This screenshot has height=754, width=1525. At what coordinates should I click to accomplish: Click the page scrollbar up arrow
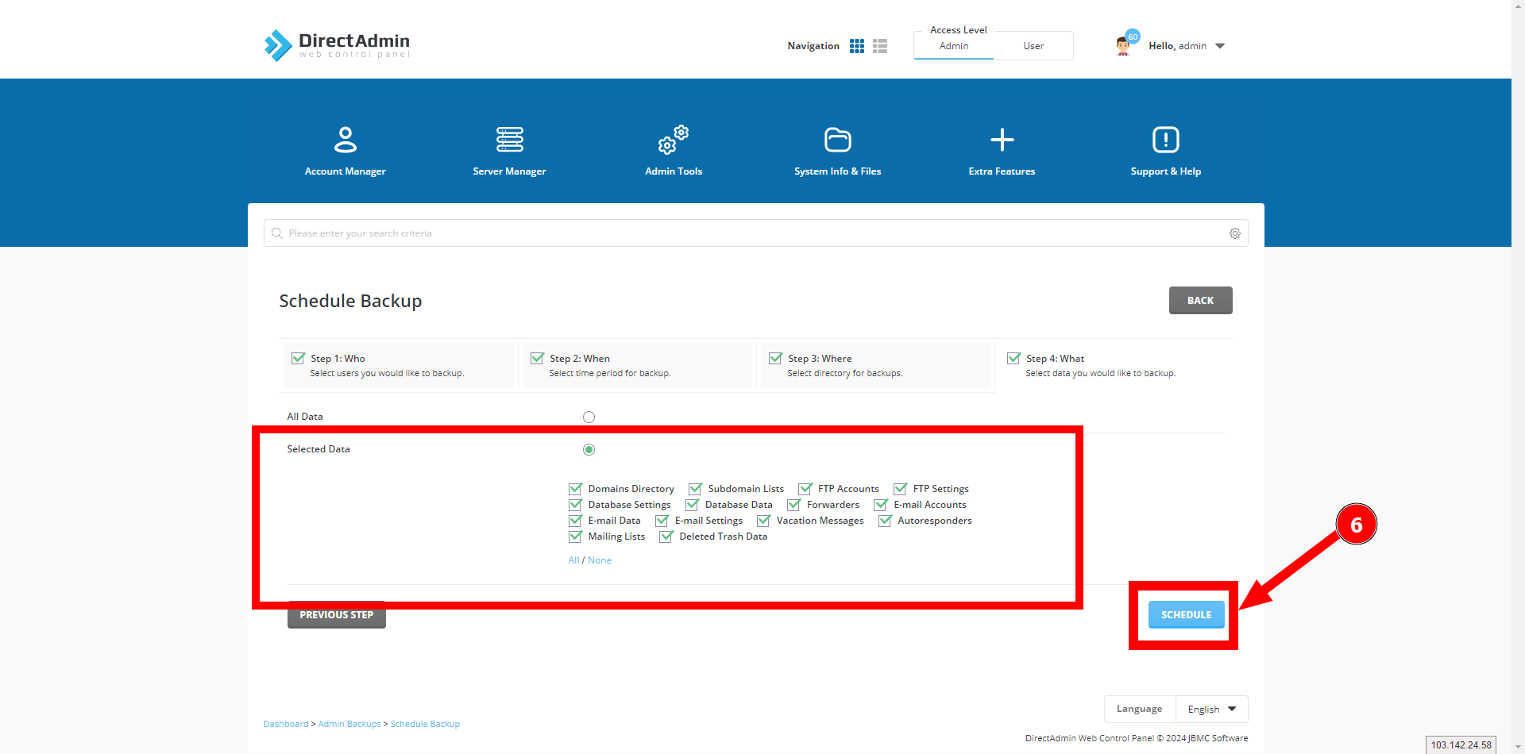click(1519, 6)
